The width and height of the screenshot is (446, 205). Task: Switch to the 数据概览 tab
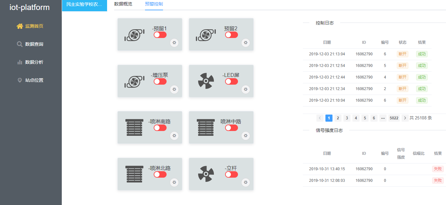click(123, 4)
